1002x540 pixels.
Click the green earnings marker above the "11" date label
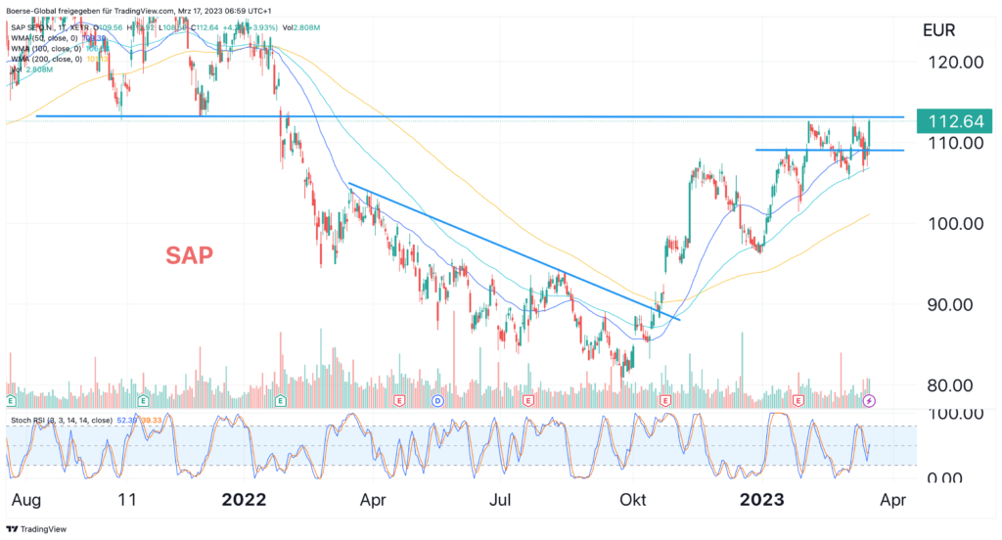[x=143, y=401]
